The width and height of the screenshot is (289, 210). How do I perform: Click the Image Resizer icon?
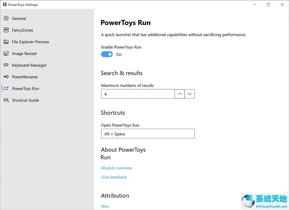click(x=6, y=53)
